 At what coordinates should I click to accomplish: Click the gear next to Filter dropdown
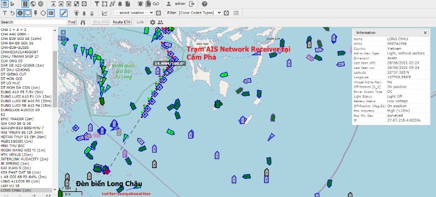[226, 13]
